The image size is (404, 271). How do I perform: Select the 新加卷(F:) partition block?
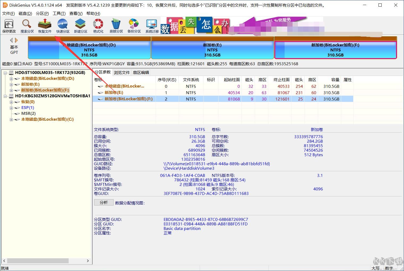(335, 50)
